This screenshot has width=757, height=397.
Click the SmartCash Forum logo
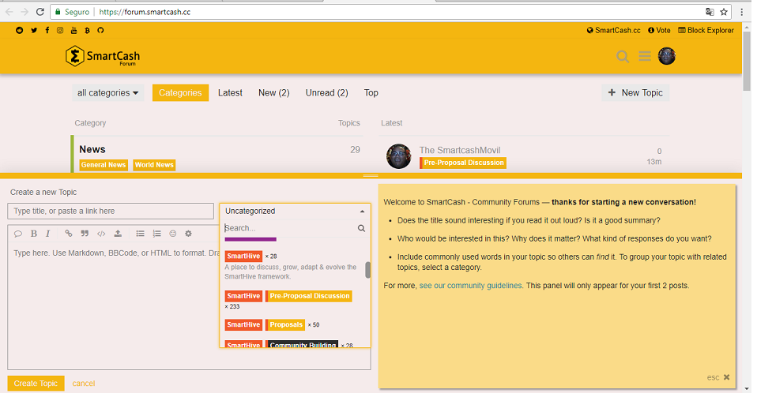point(103,56)
